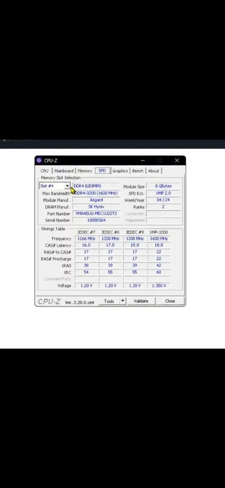Select the 04 / 24 Week/Year value

(163, 200)
